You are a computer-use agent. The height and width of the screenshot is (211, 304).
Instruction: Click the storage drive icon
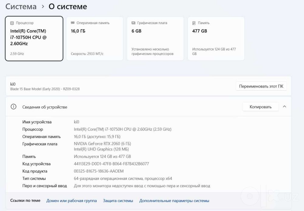[194, 23]
